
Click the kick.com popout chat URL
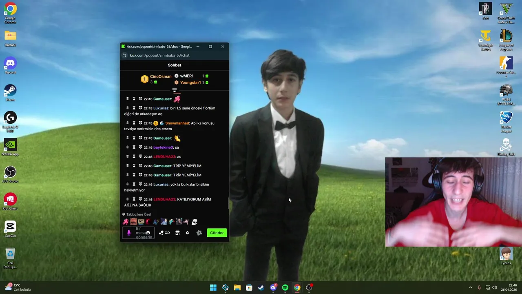click(159, 55)
